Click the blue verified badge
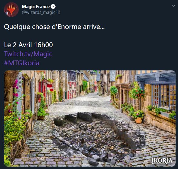This screenshot has height=169, width=178. coord(53,7)
